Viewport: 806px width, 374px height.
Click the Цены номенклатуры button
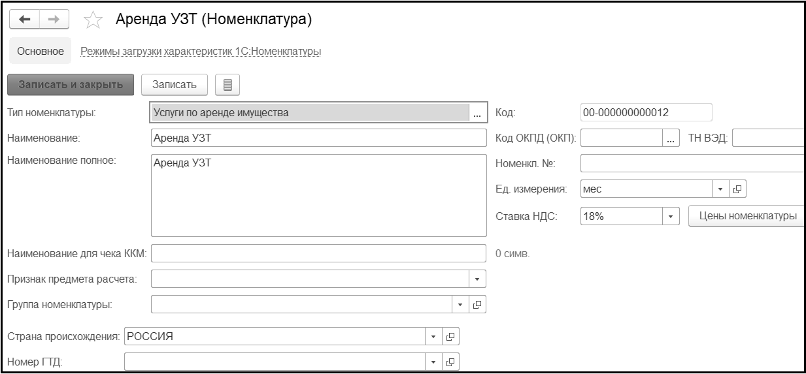click(x=747, y=215)
